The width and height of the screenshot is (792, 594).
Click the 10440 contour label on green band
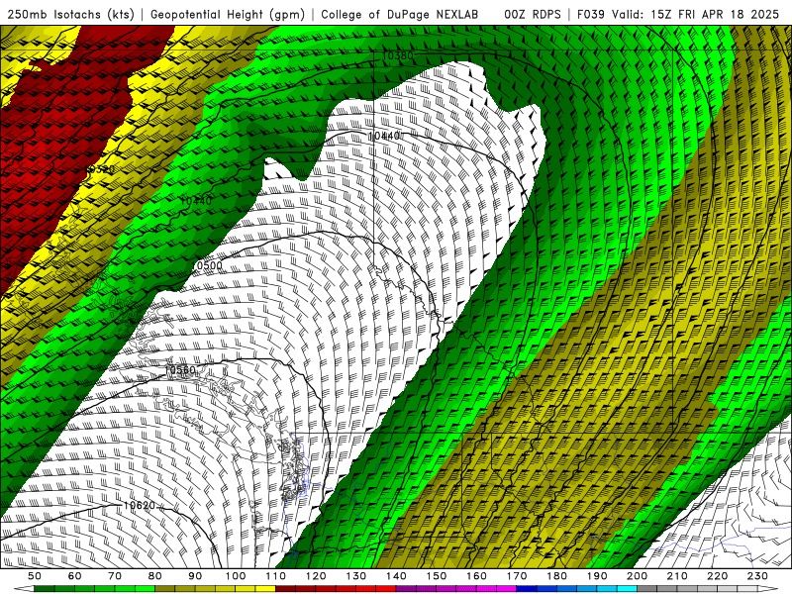(196, 201)
